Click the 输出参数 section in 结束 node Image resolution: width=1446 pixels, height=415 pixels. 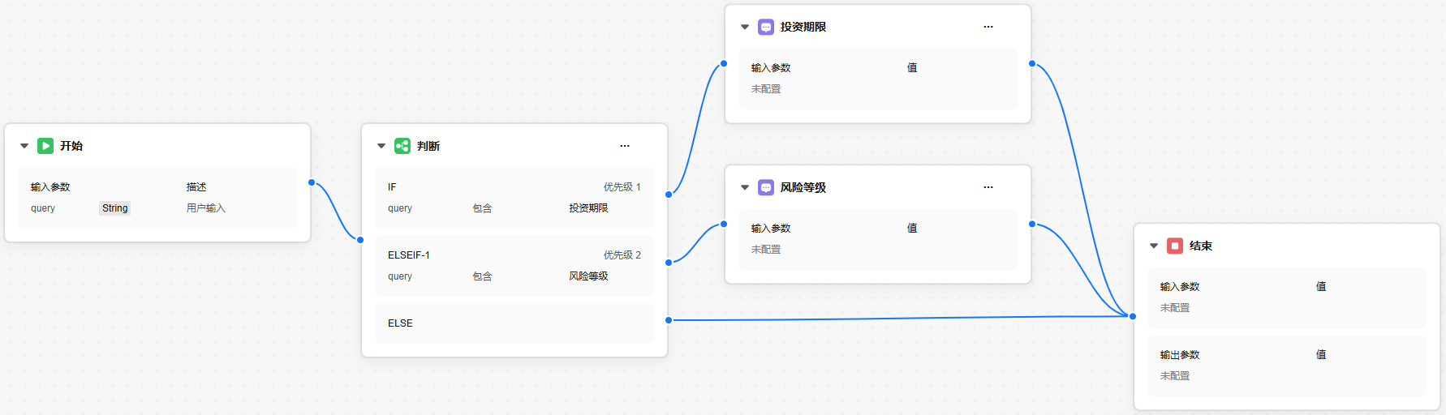pyautogui.click(x=1287, y=365)
